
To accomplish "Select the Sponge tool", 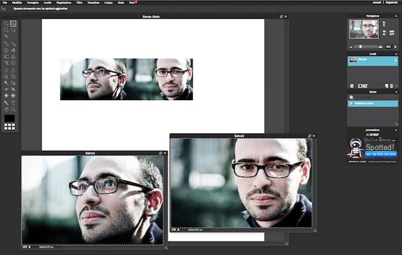I will click(x=13, y=76).
